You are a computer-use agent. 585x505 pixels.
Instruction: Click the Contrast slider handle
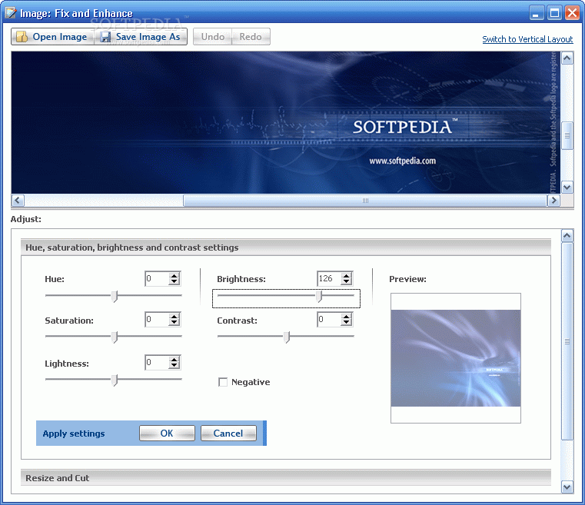pyautogui.click(x=287, y=337)
